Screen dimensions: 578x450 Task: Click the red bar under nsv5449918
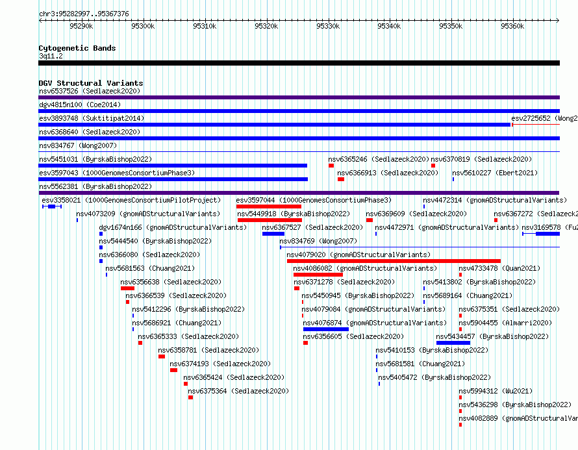pyautogui.click(x=270, y=220)
